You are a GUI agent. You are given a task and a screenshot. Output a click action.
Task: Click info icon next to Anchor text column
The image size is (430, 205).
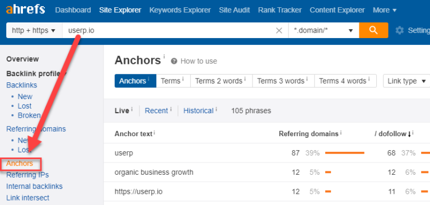pos(155,133)
